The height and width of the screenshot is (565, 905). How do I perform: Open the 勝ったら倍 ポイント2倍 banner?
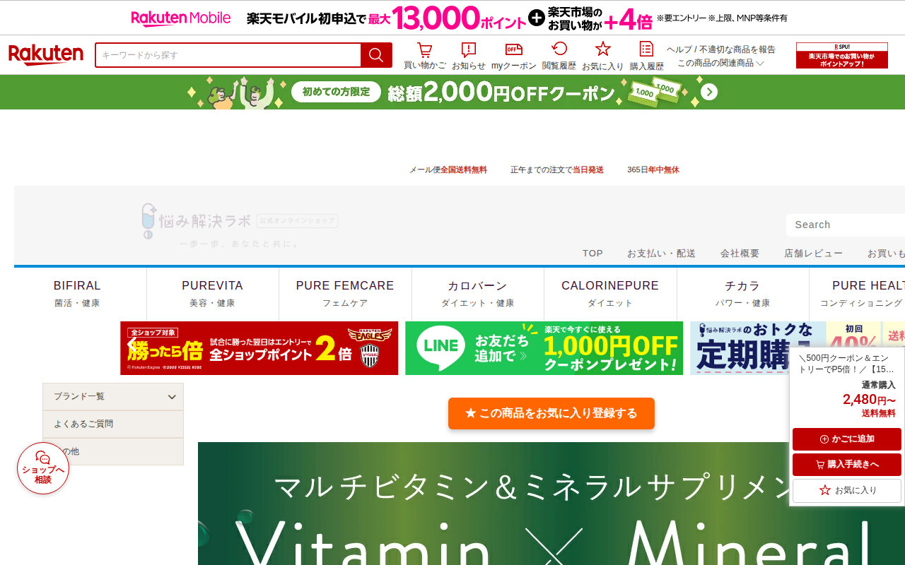[259, 348]
